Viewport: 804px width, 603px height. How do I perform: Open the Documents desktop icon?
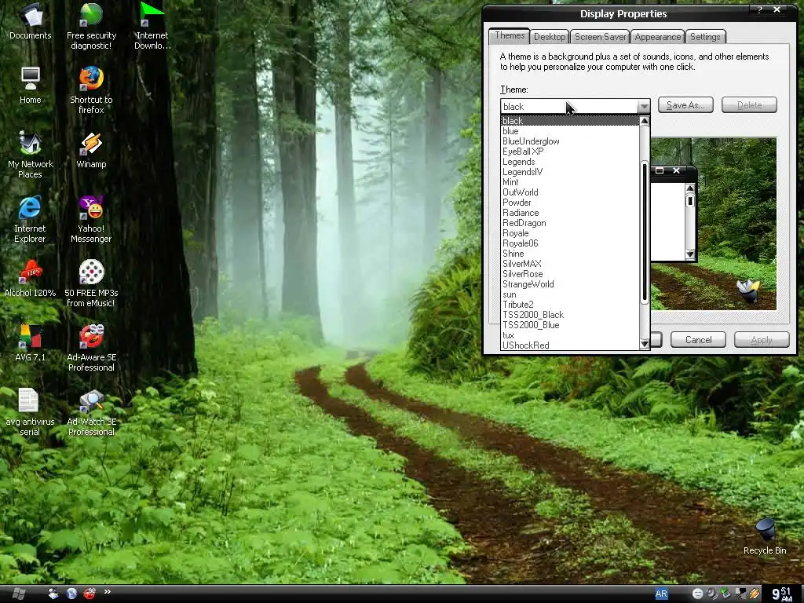pyautogui.click(x=31, y=21)
